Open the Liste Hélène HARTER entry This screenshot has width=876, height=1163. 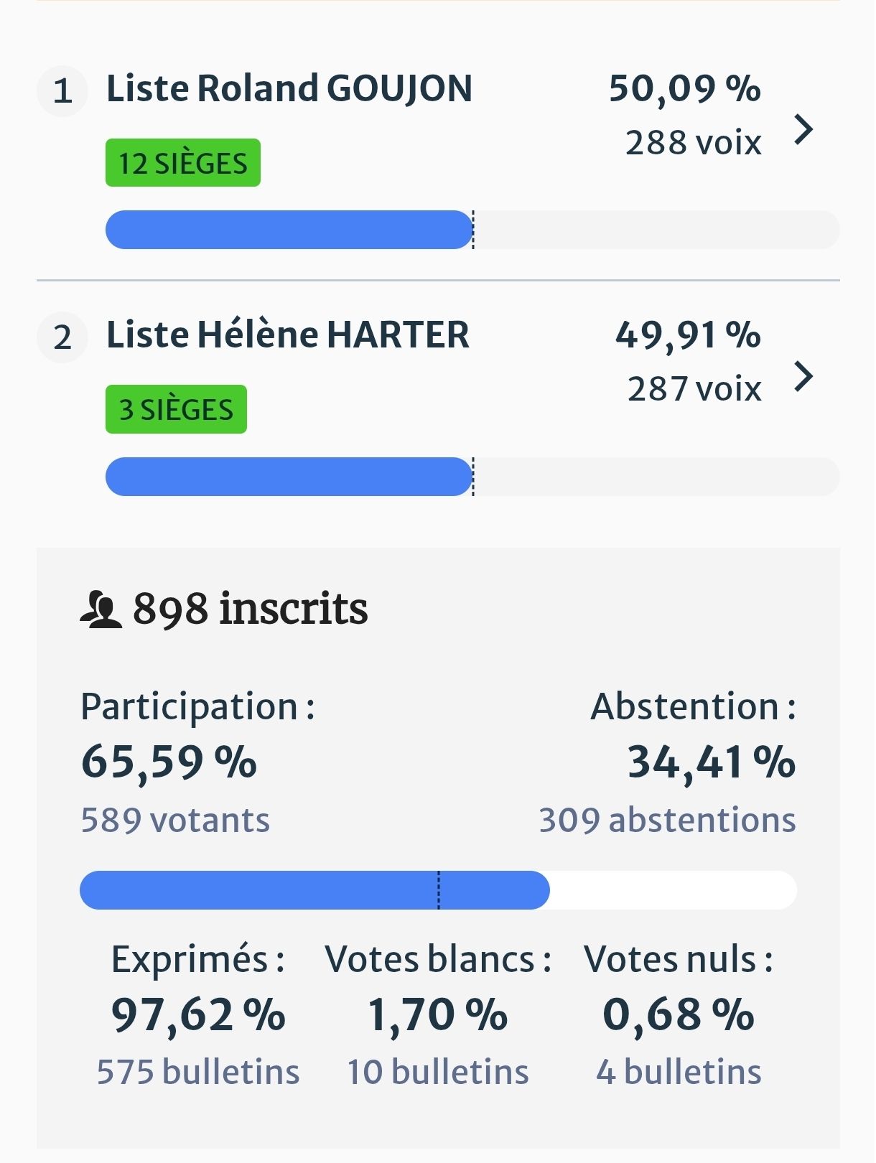click(x=288, y=335)
